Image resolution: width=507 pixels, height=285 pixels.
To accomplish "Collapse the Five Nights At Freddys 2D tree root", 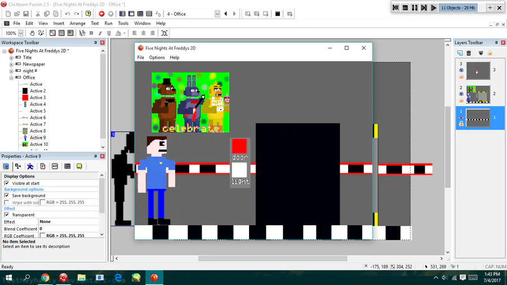I will pyautogui.click(x=4, y=51).
